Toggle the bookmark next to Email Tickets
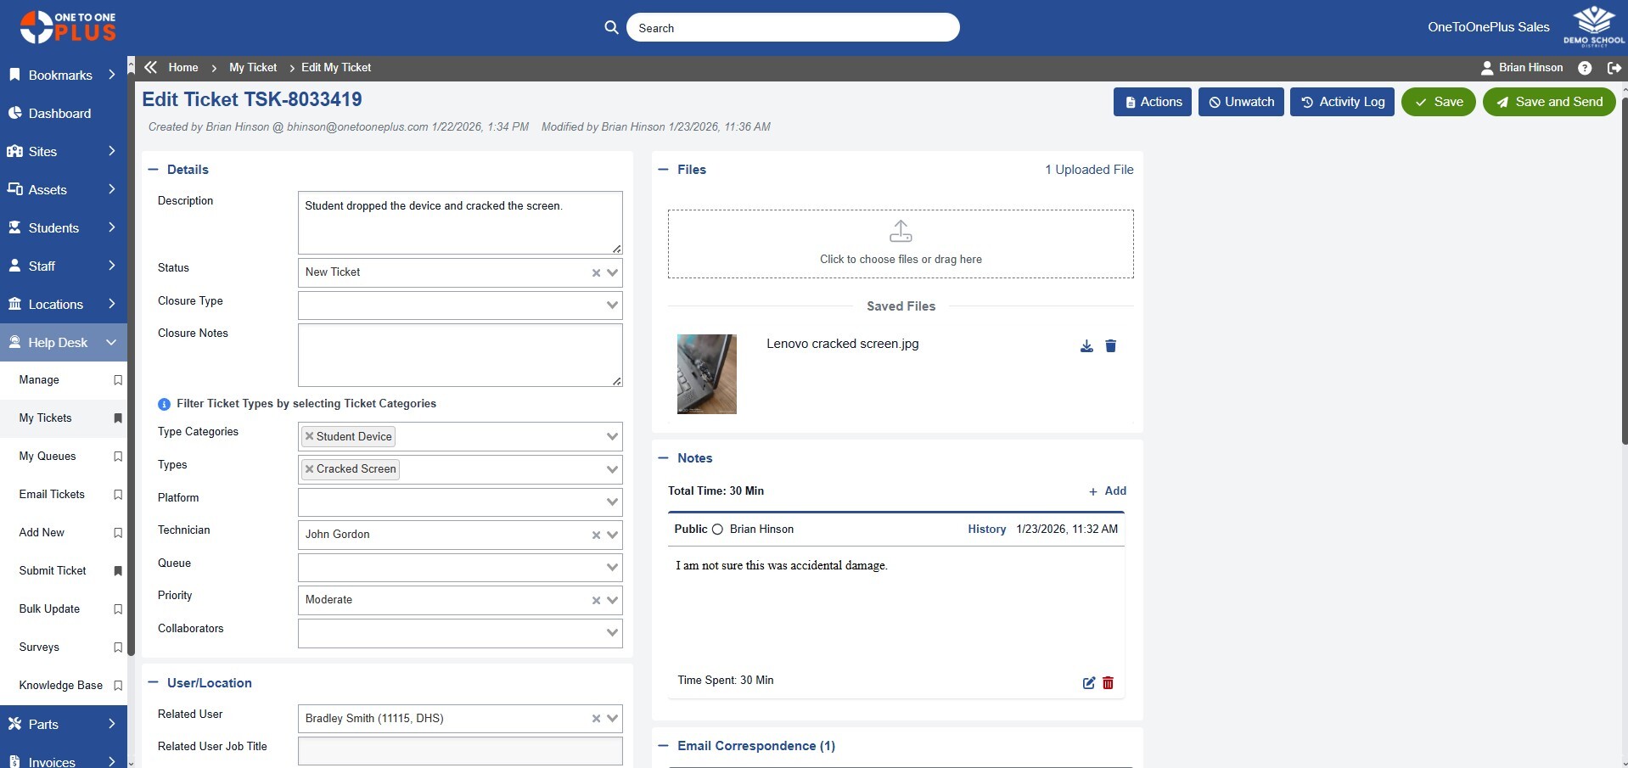This screenshot has height=768, width=1628. 118,495
